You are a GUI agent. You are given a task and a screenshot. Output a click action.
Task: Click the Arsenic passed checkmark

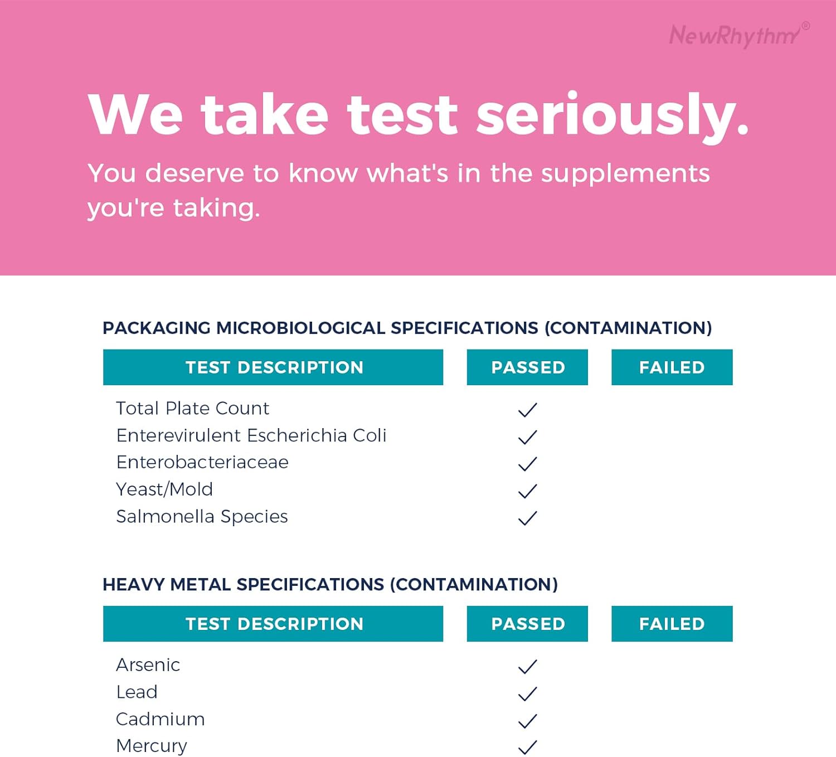(x=527, y=666)
